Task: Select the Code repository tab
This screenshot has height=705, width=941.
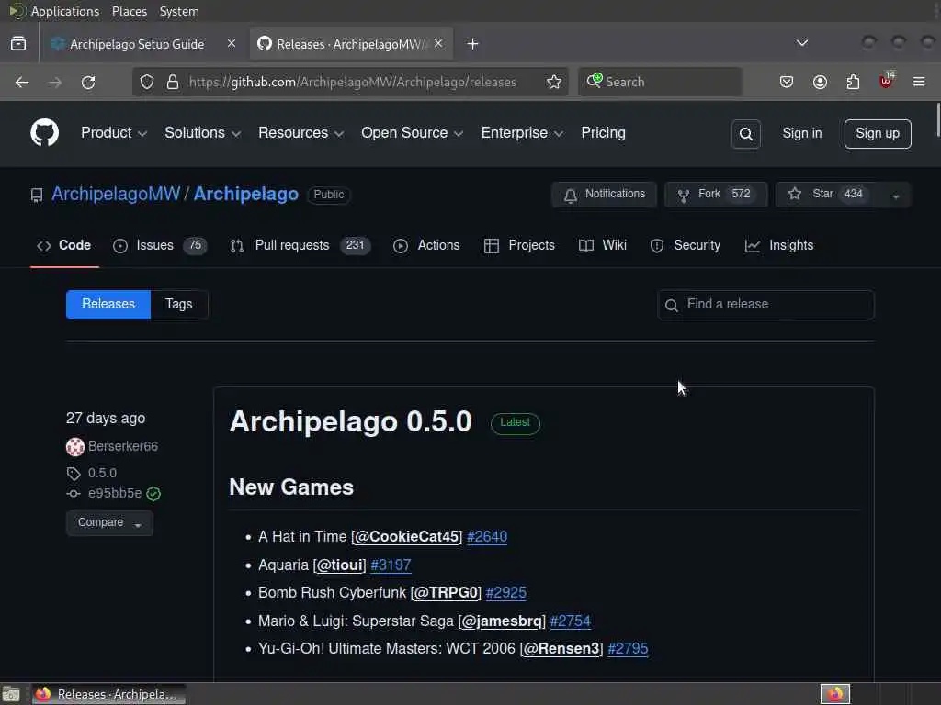Action: point(64,246)
